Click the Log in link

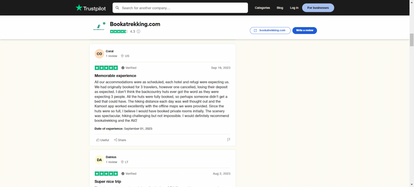point(294,8)
